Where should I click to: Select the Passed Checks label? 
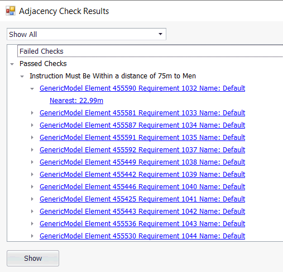pyautogui.click(x=43, y=64)
